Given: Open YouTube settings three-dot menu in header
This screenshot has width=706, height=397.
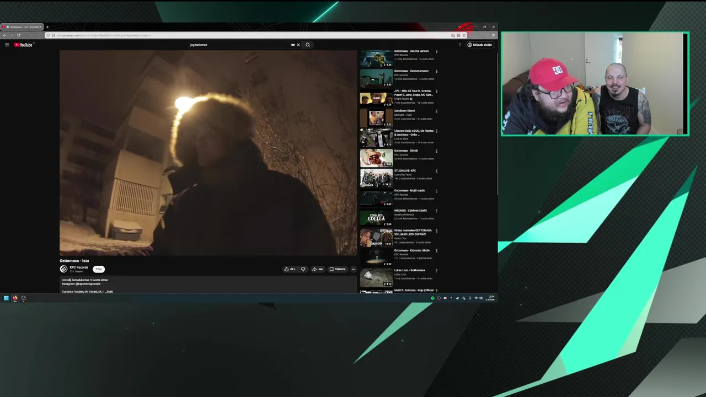Looking at the screenshot, I should 460,45.
